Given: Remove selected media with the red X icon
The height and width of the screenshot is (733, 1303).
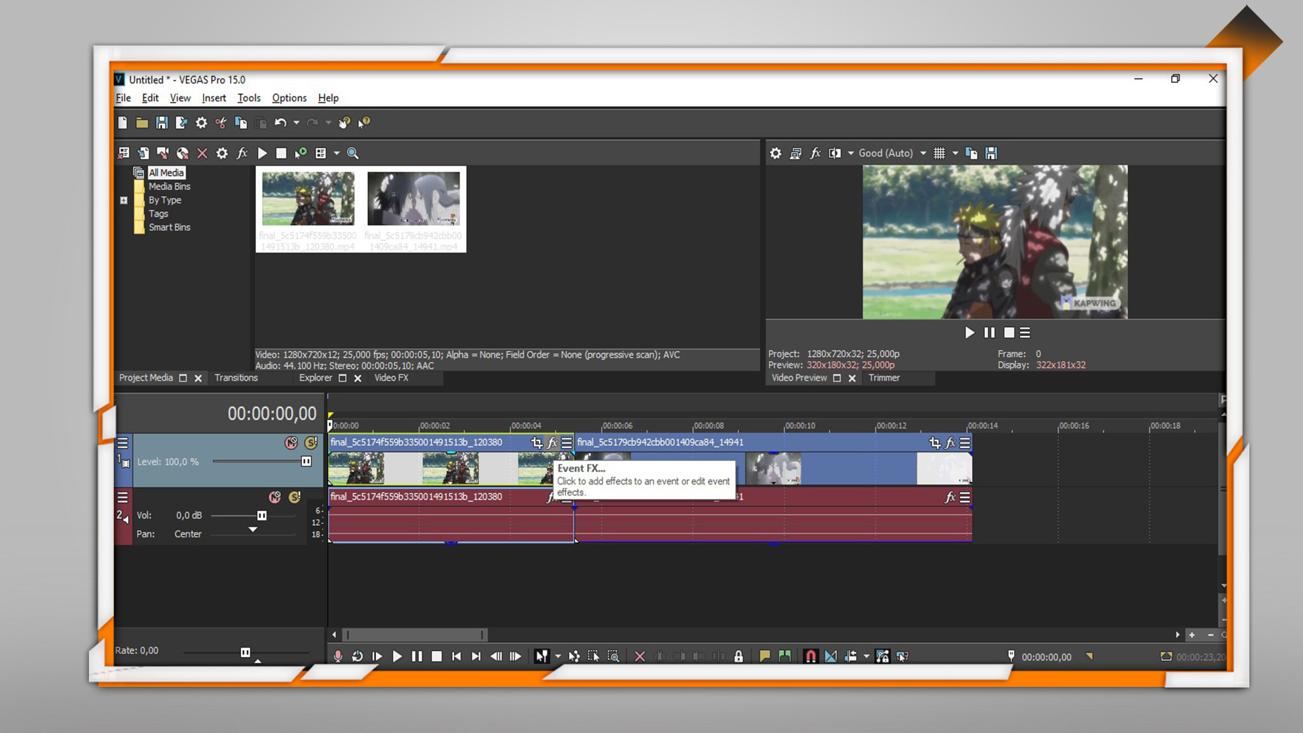Looking at the screenshot, I should [202, 153].
